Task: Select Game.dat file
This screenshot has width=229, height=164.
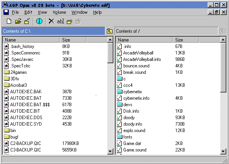Action: [132, 143]
